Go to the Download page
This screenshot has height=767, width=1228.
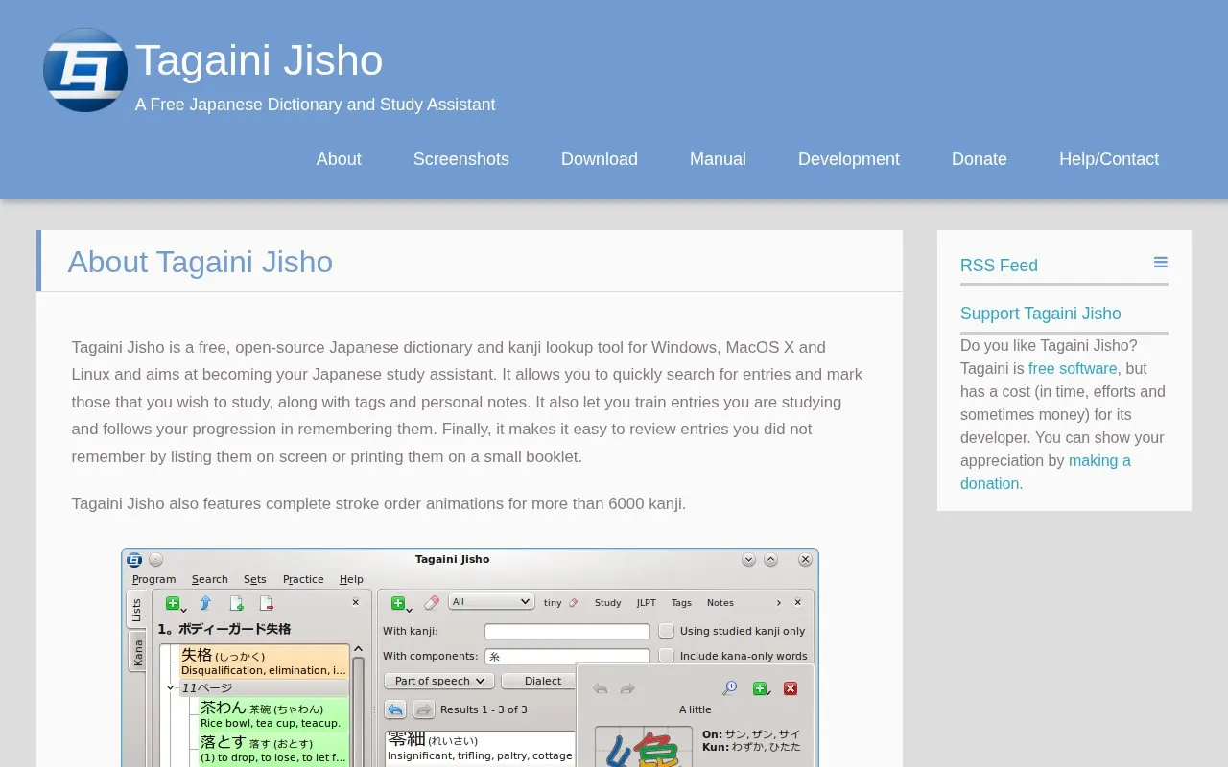(600, 159)
